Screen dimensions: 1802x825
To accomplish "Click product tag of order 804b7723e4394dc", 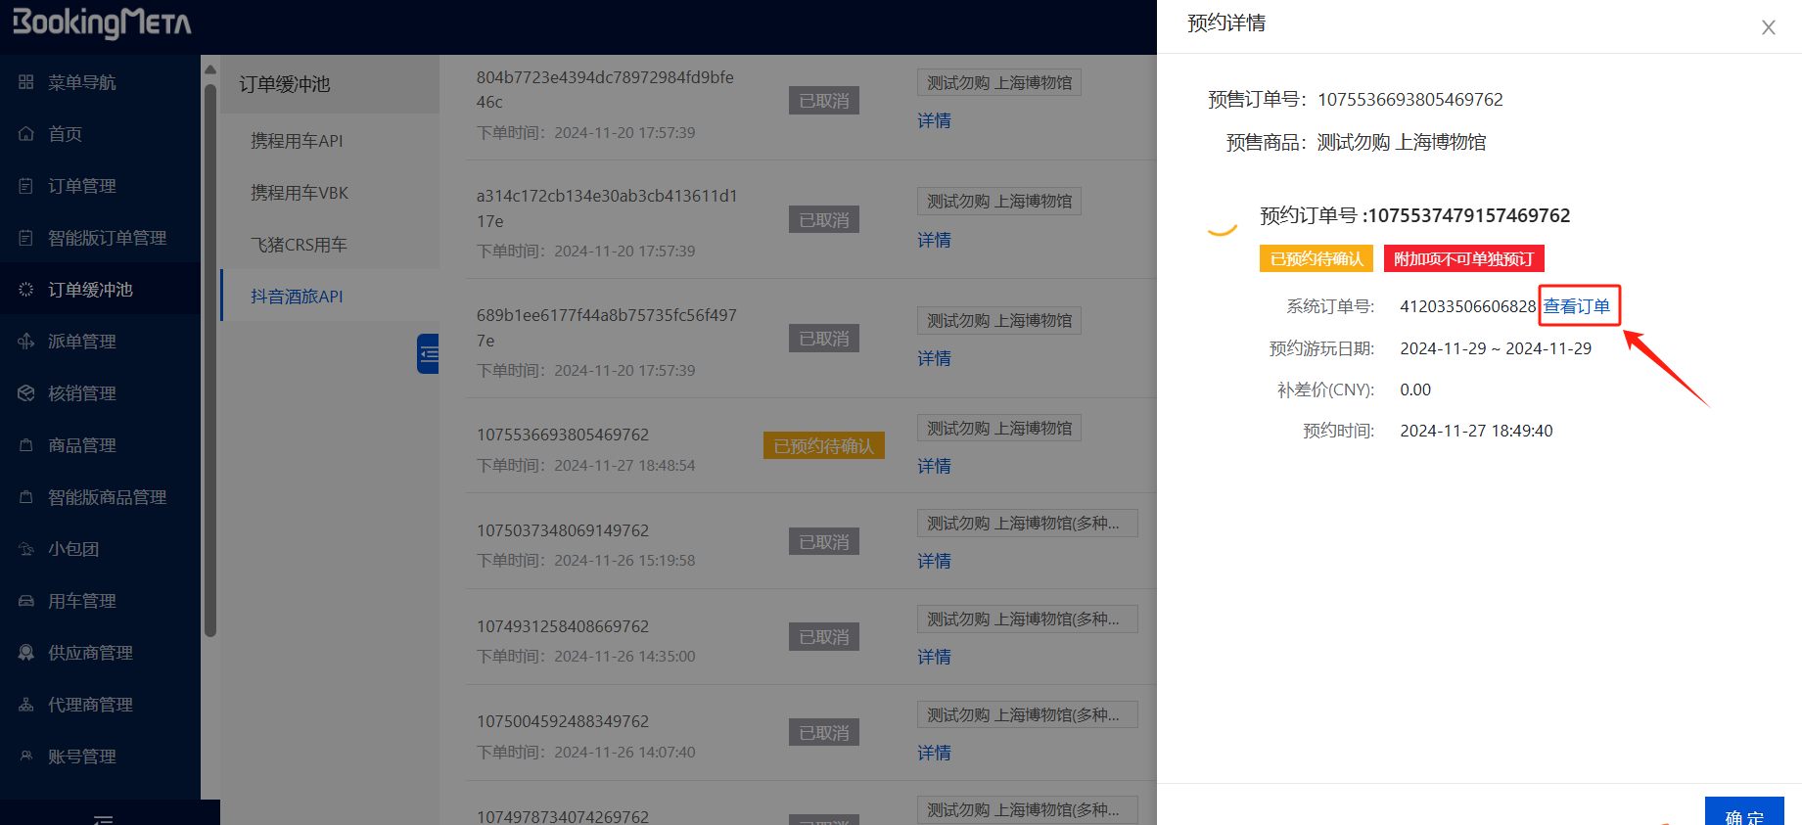I will tap(999, 83).
